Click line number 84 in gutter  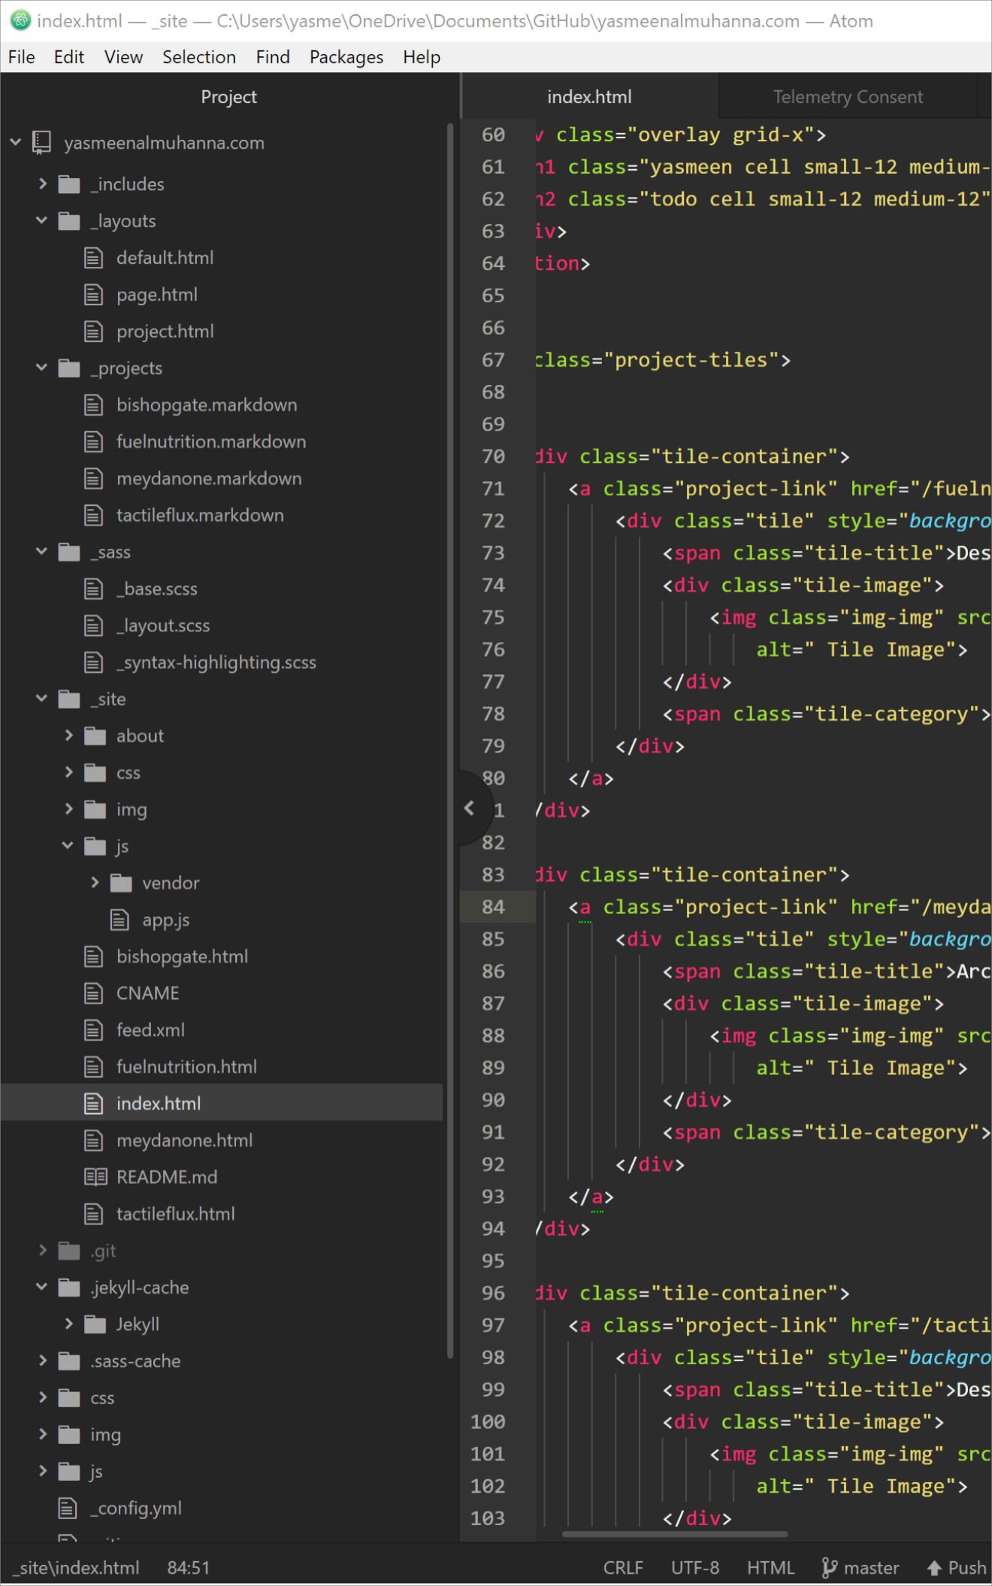(x=493, y=907)
